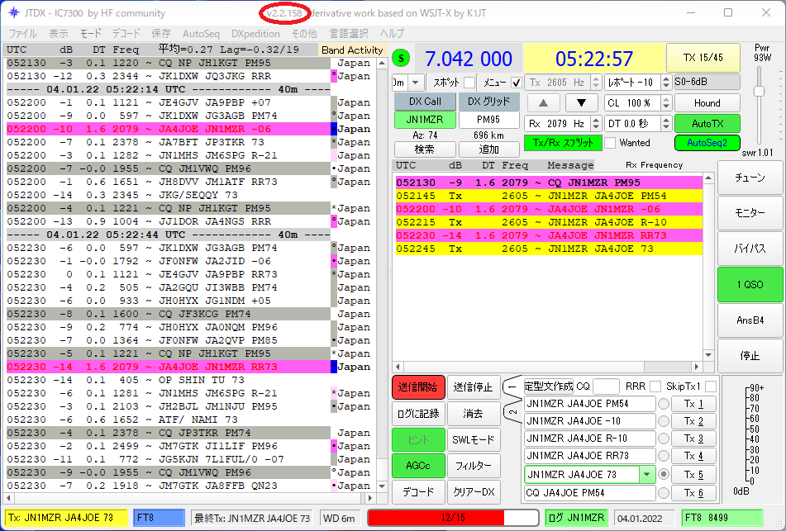Click the モニター button

click(750, 213)
